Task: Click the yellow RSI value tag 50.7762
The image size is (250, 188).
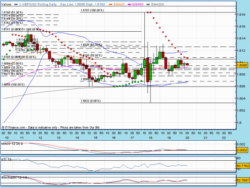Action: (243, 166)
